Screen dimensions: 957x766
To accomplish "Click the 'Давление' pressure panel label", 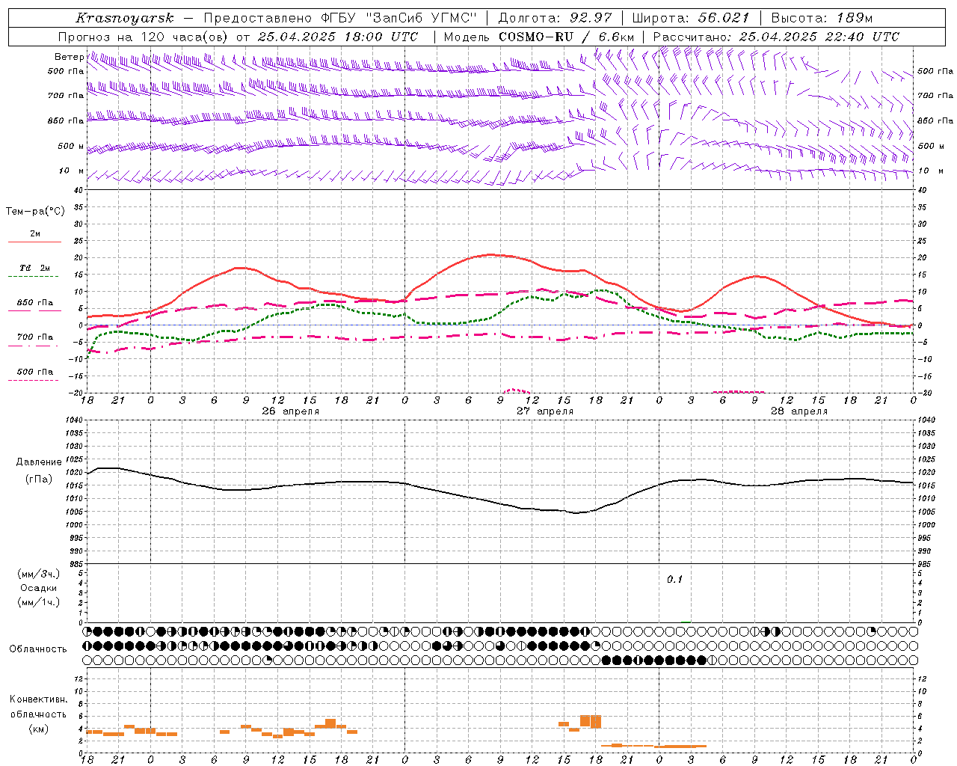I will tap(39, 462).
